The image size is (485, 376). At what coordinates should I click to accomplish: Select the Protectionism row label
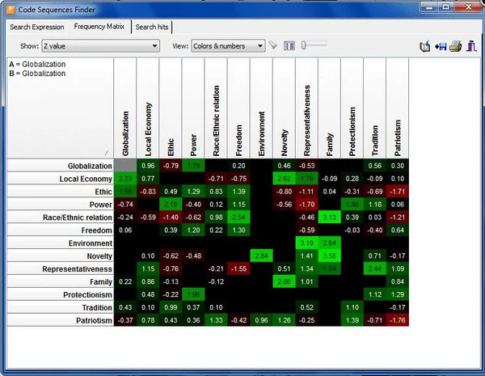point(61,294)
